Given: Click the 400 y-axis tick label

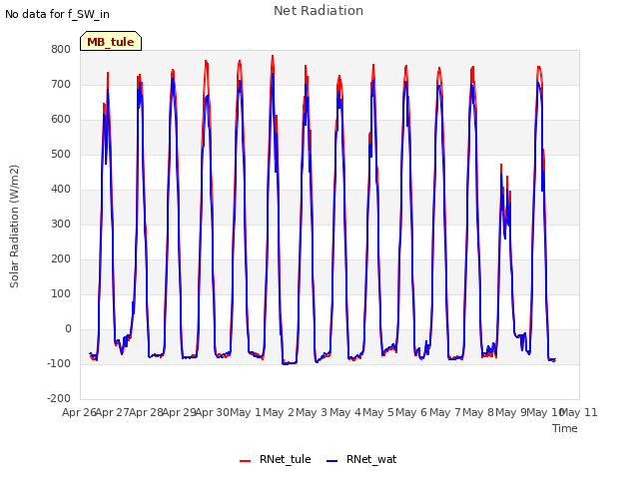Looking at the screenshot, I should [x=61, y=190].
